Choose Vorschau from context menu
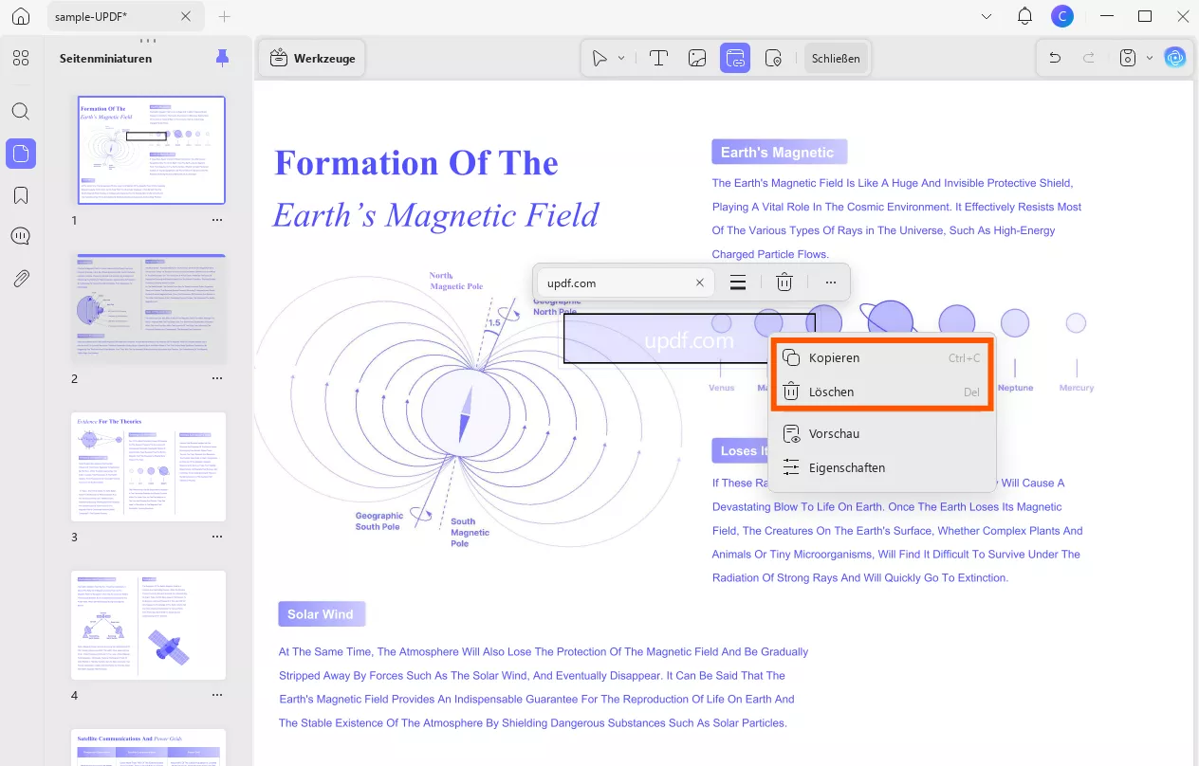The width and height of the screenshot is (1199, 766). pyautogui.click(x=881, y=433)
